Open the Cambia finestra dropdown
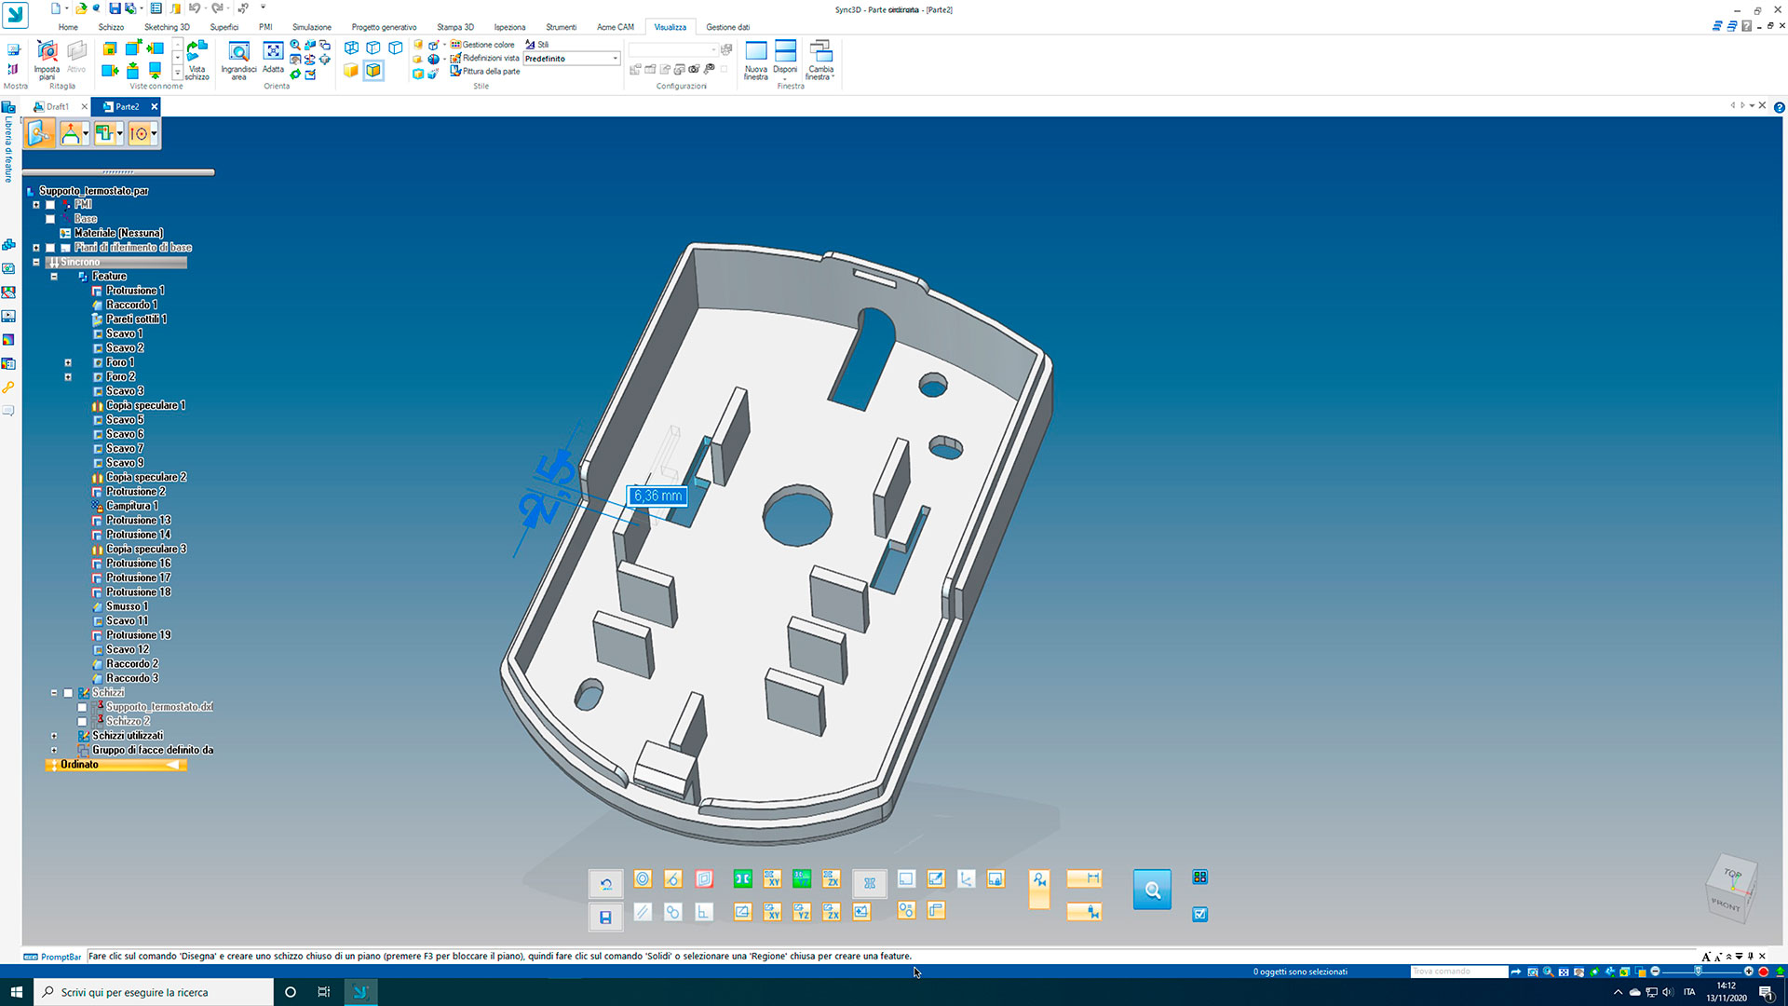This screenshot has height=1006, width=1788. tap(820, 60)
